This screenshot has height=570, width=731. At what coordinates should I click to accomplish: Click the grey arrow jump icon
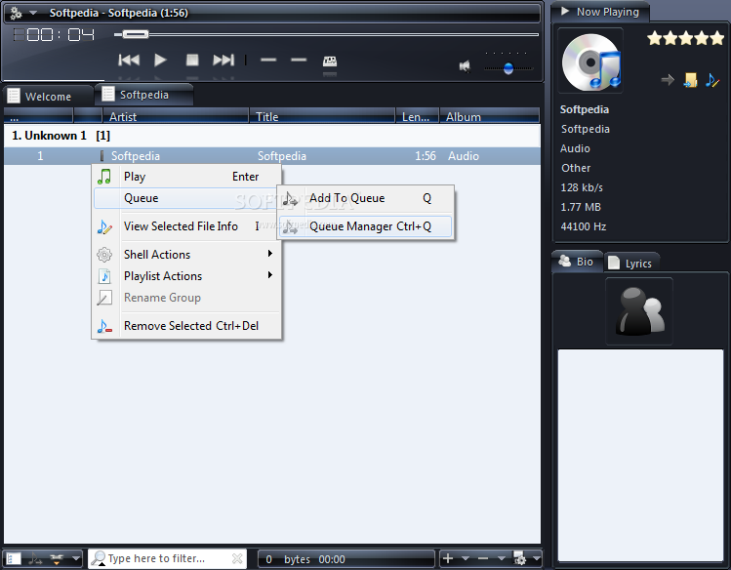[x=669, y=80]
